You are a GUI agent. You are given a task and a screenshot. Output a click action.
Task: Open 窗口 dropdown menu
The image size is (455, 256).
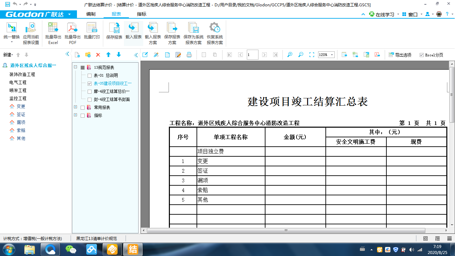click(412, 14)
